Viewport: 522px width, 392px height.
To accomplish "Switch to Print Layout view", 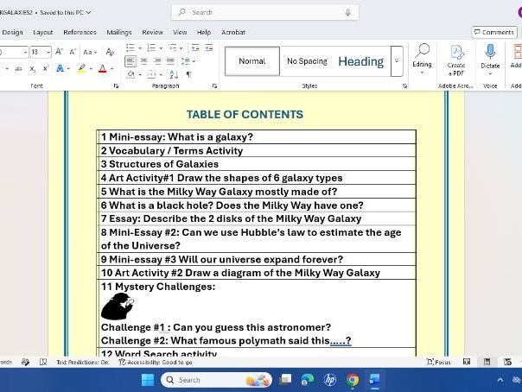I will pos(487,362).
